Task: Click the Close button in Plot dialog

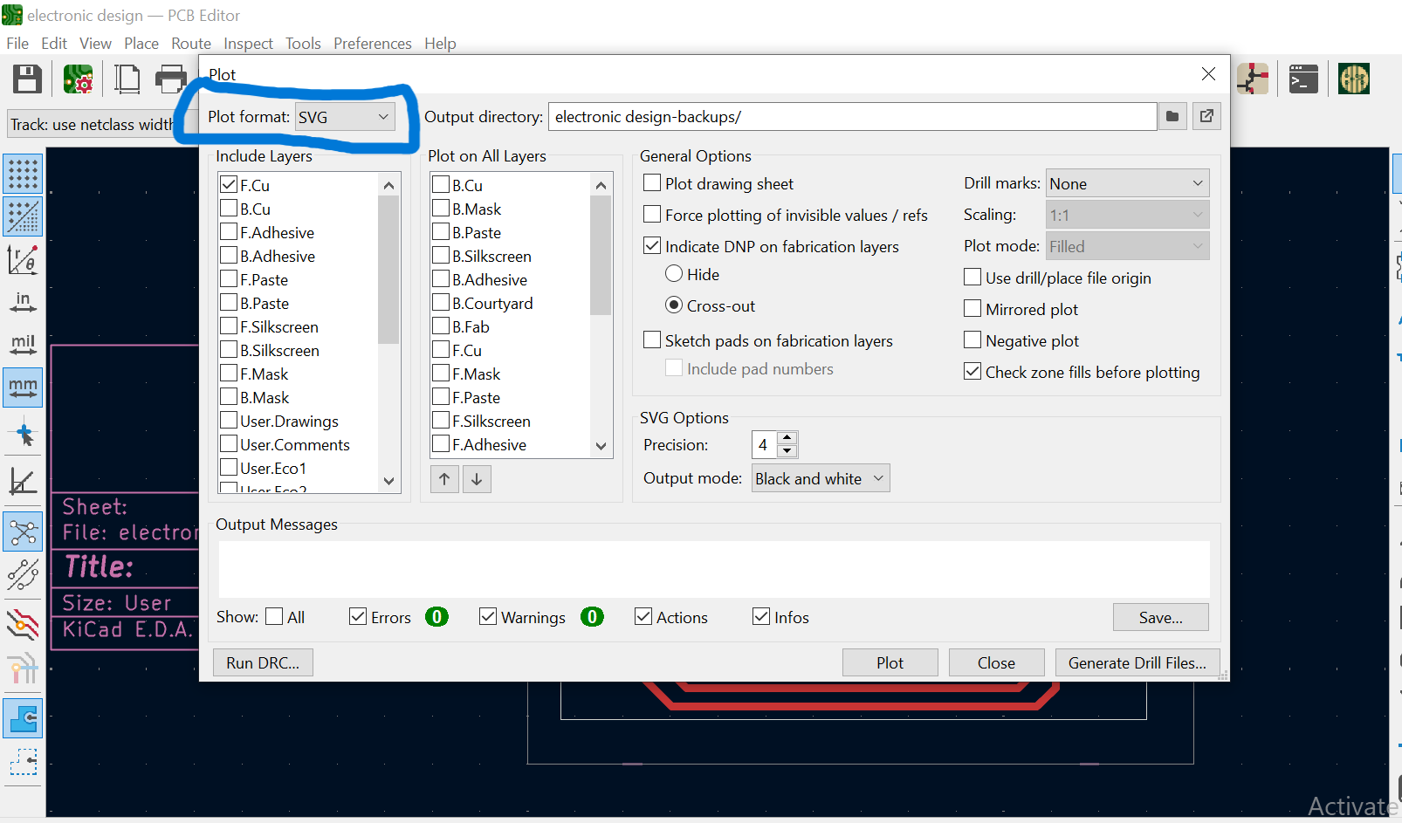Action: point(996,662)
